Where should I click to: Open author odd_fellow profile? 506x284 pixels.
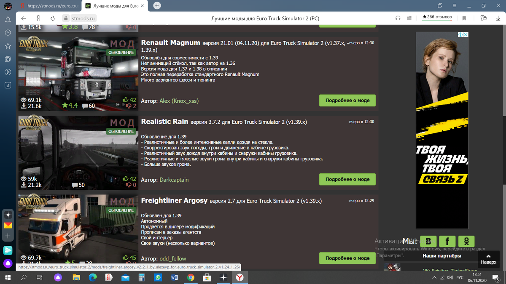click(173, 258)
